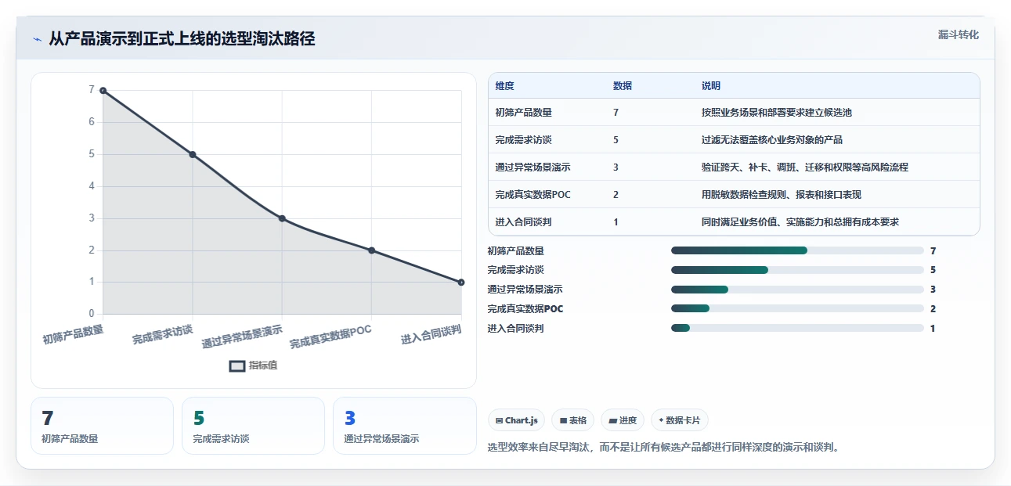Toggle the 指标值 series via legend label
This screenshot has height=486, width=1011.
263,365
